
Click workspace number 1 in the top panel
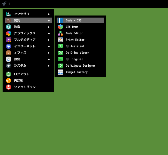(x=10, y=4)
